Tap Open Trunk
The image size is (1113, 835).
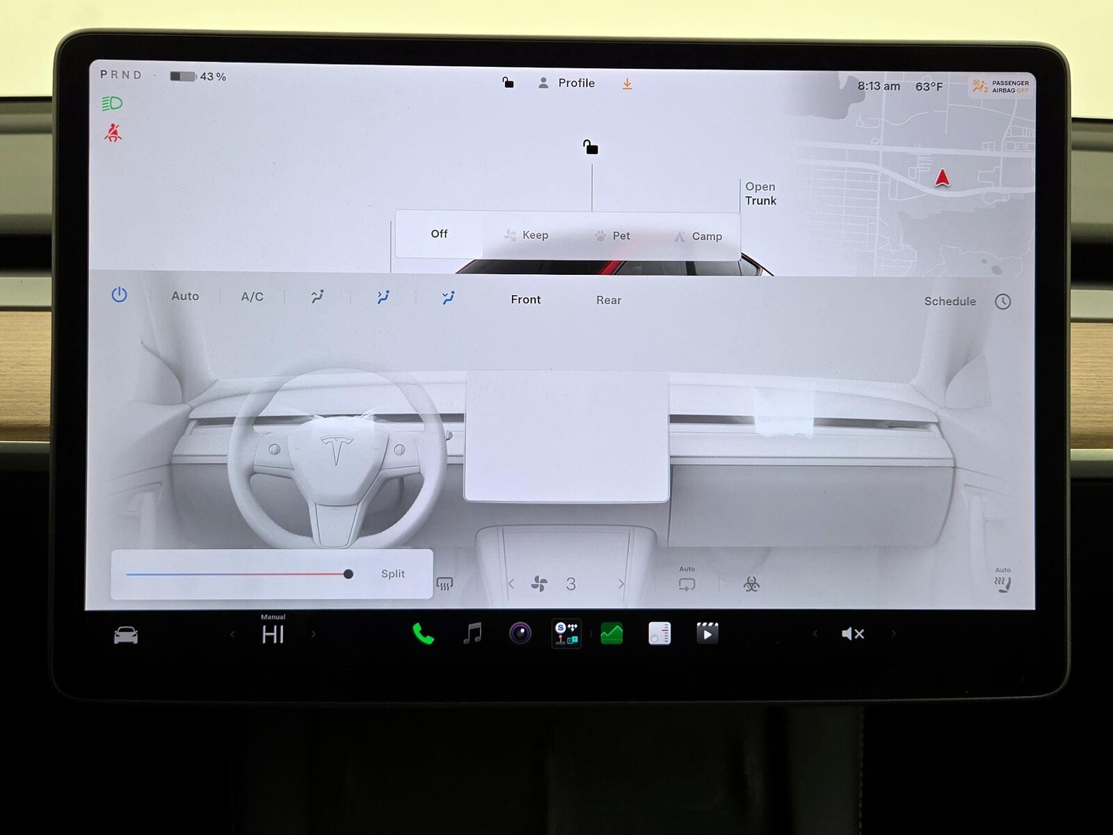click(760, 193)
